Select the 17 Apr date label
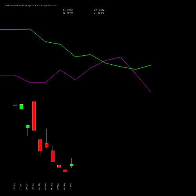 click(x=20, y=186)
